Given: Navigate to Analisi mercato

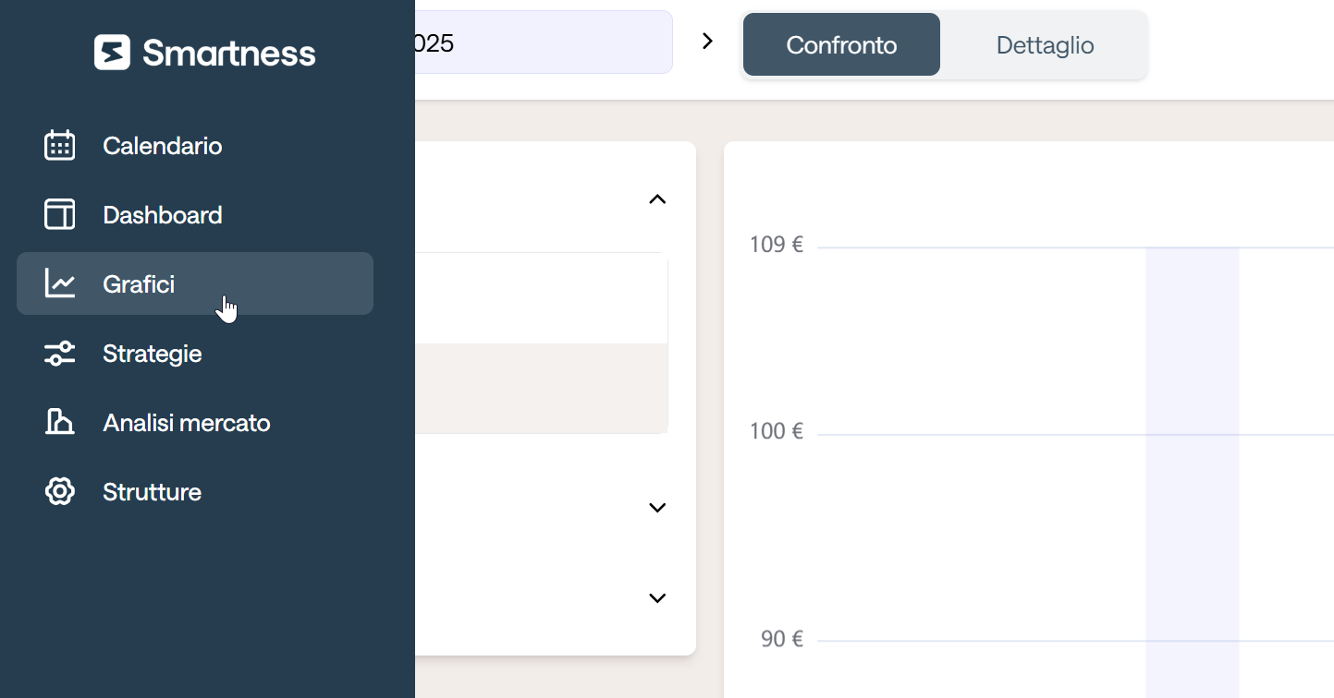Looking at the screenshot, I should [x=195, y=423].
